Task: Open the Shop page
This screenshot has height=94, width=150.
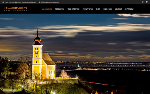Action: pos(98,9)
